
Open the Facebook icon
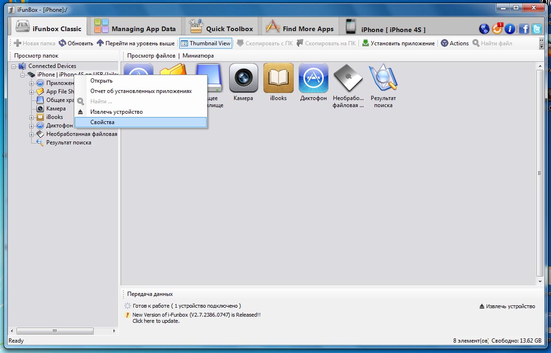click(524, 29)
